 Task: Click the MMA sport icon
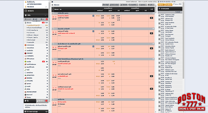25,89
